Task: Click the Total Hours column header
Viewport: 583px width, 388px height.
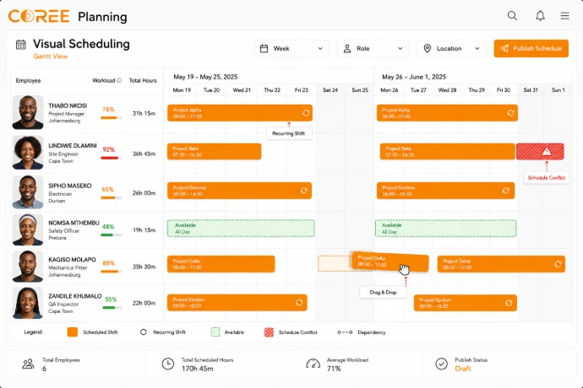Action: 143,81
